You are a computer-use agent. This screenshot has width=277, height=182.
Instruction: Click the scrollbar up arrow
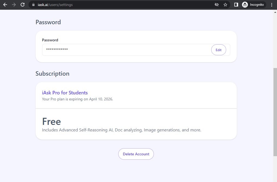point(275,13)
